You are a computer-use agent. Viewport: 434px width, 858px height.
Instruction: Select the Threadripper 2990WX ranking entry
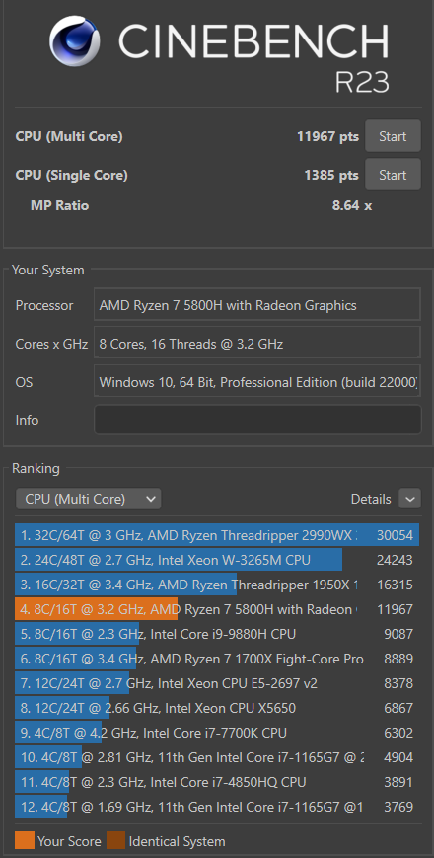[x=217, y=535]
